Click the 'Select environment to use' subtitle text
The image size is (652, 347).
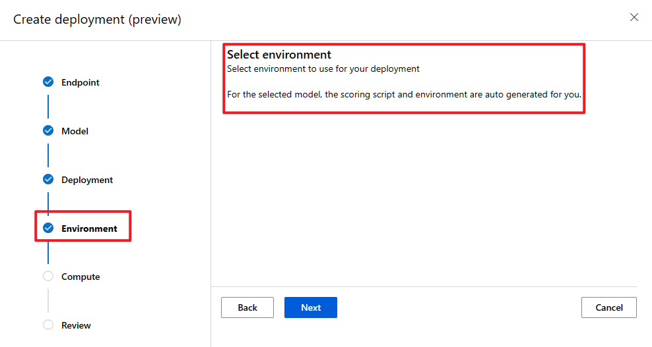coord(323,68)
